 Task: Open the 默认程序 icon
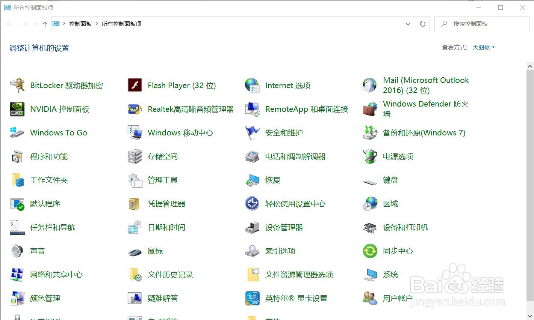point(17,204)
